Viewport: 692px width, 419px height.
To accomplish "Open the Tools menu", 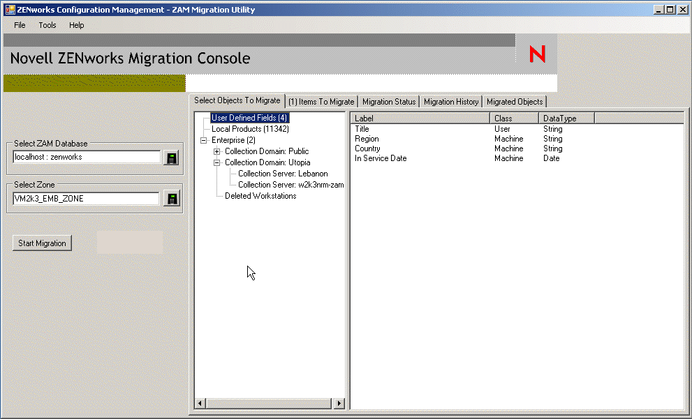I will (47, 25).
